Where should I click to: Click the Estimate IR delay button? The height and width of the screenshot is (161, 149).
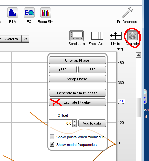coord(77,102)
